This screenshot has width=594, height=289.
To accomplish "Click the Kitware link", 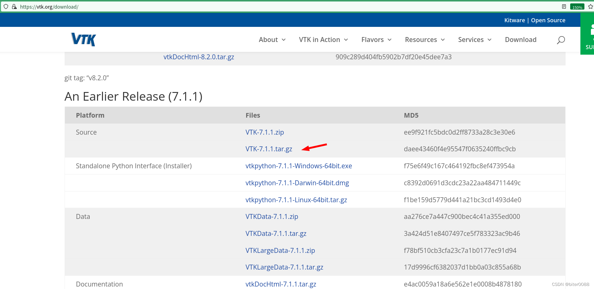I will [515, 20].
